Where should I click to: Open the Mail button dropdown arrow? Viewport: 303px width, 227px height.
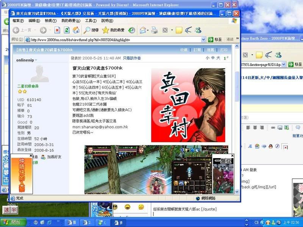point(148,30)
